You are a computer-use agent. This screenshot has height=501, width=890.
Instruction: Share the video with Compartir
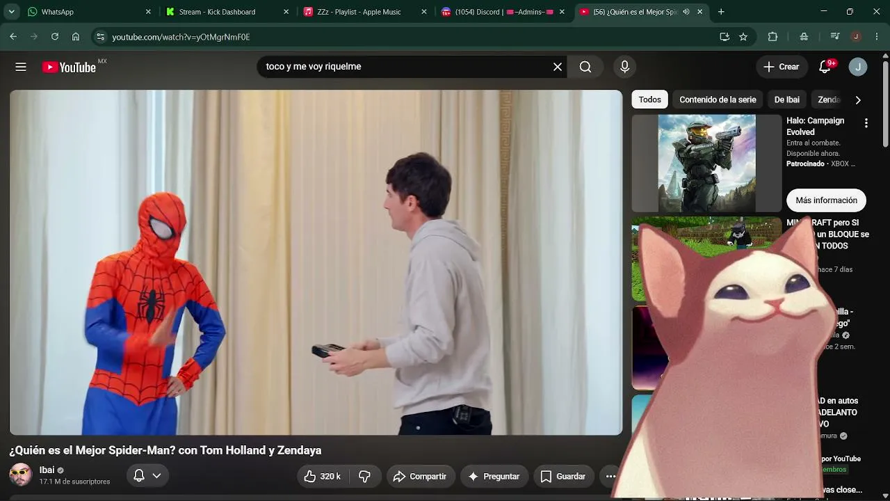(420, 477)
